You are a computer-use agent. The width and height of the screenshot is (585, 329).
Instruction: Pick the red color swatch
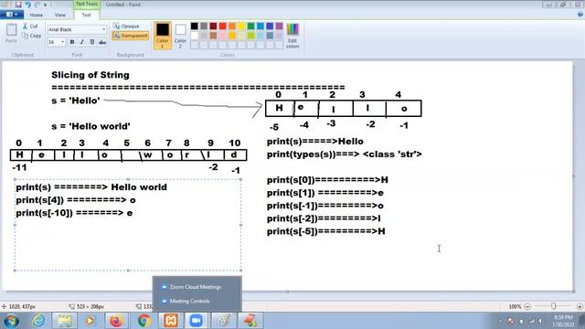pos(223,26)
